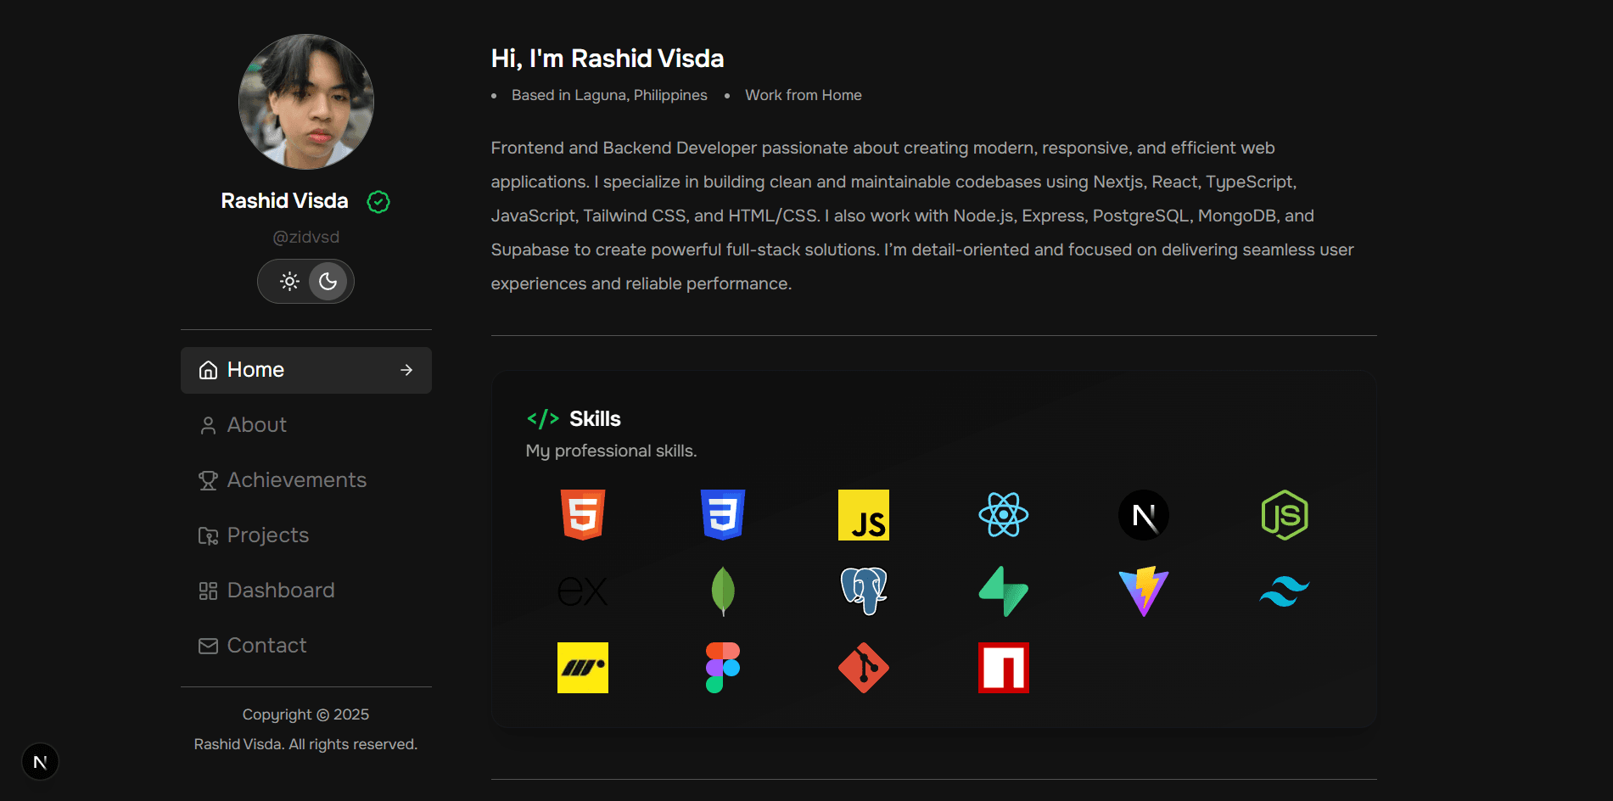Click the CSS3 shield icon
This screenshot has height=801, width=1613.
(x=722, y=514)
